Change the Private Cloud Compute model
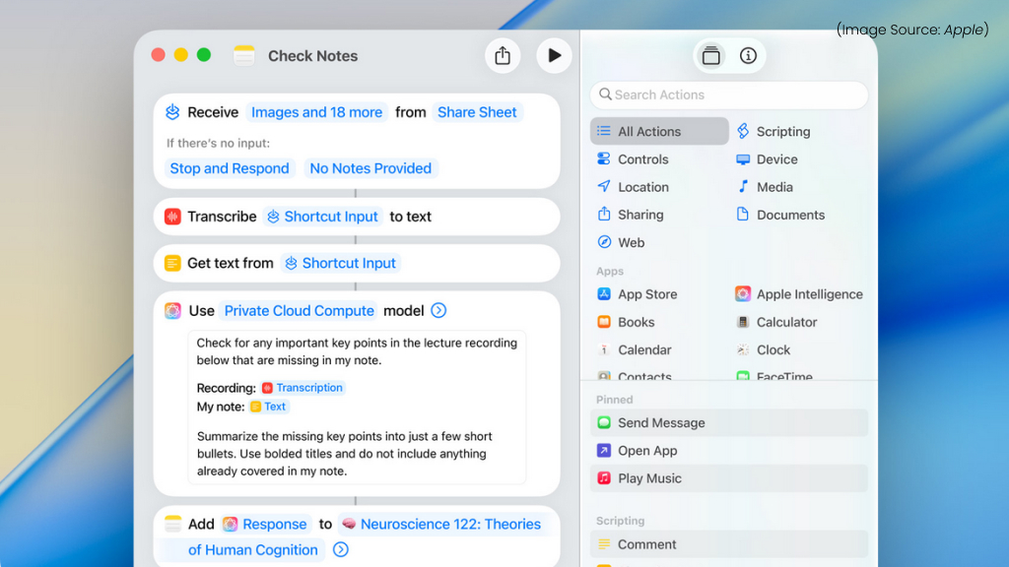The width and height of the screenshot is (1009, 567). tap(300, 311)
